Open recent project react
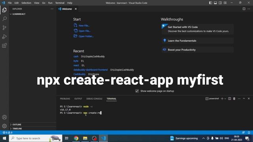The image size is (253, 142). click(x=76, y=65)
